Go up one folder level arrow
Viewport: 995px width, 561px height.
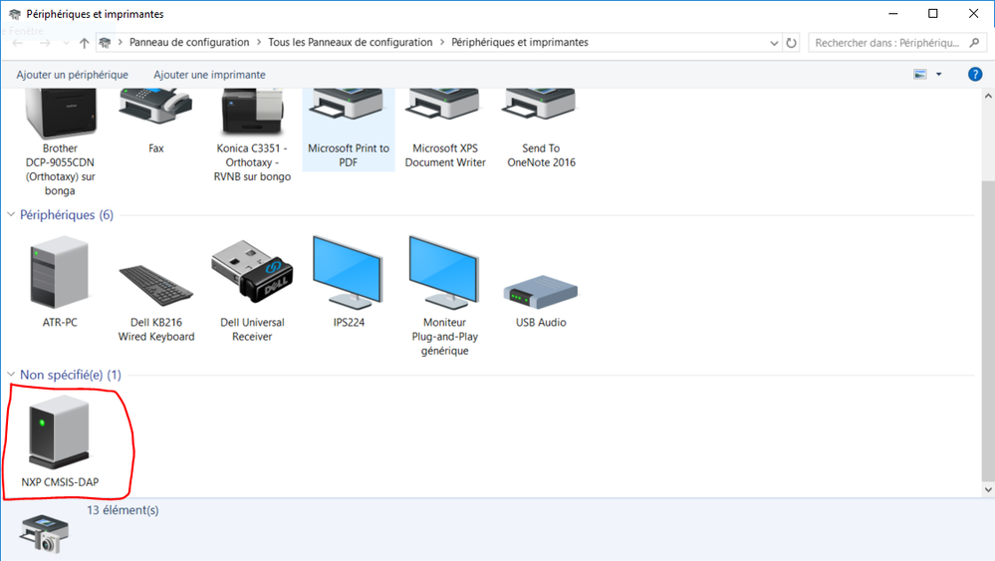tap(84, 43)
